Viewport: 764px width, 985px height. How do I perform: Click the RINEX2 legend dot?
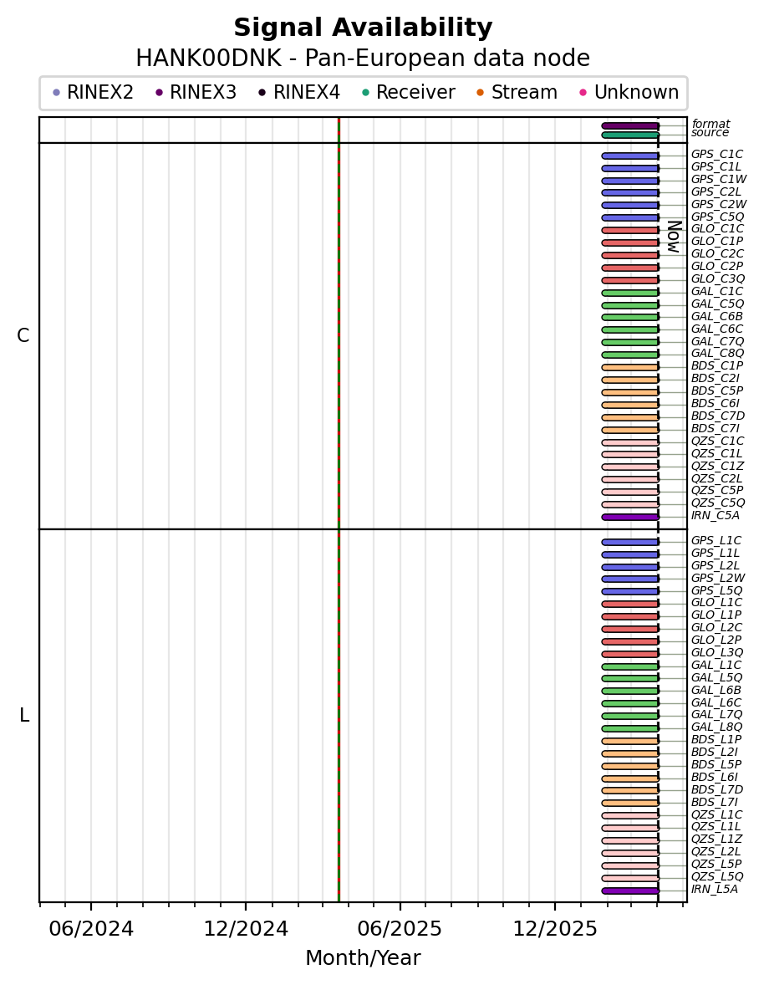click(56, 93)
